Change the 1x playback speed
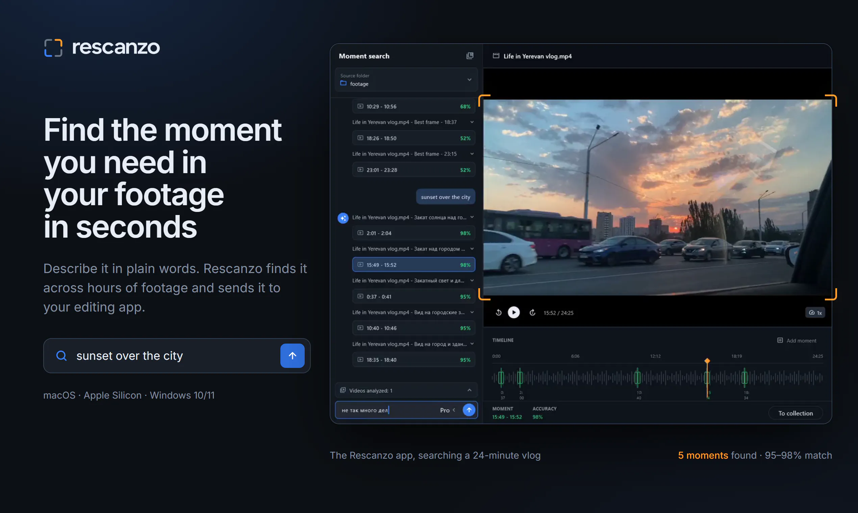The height and width of the screenshot is (513, 858). (815, 313)
